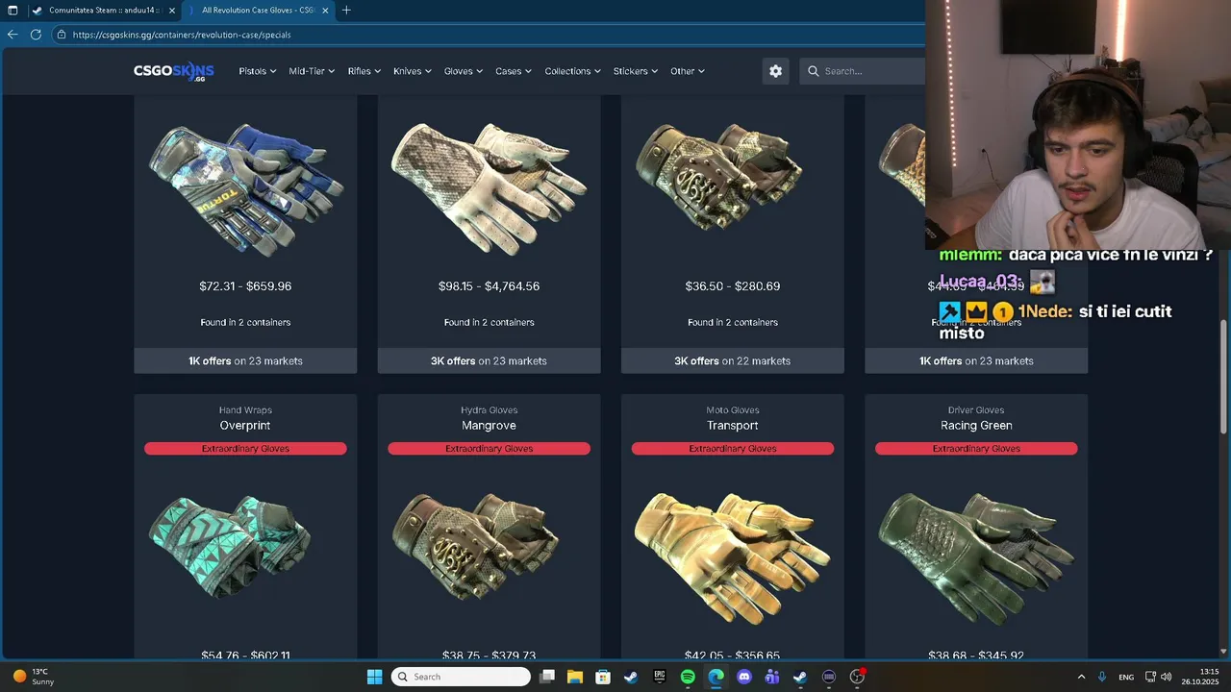
Task: Click the microphone tray icon
Action: 1102,677
